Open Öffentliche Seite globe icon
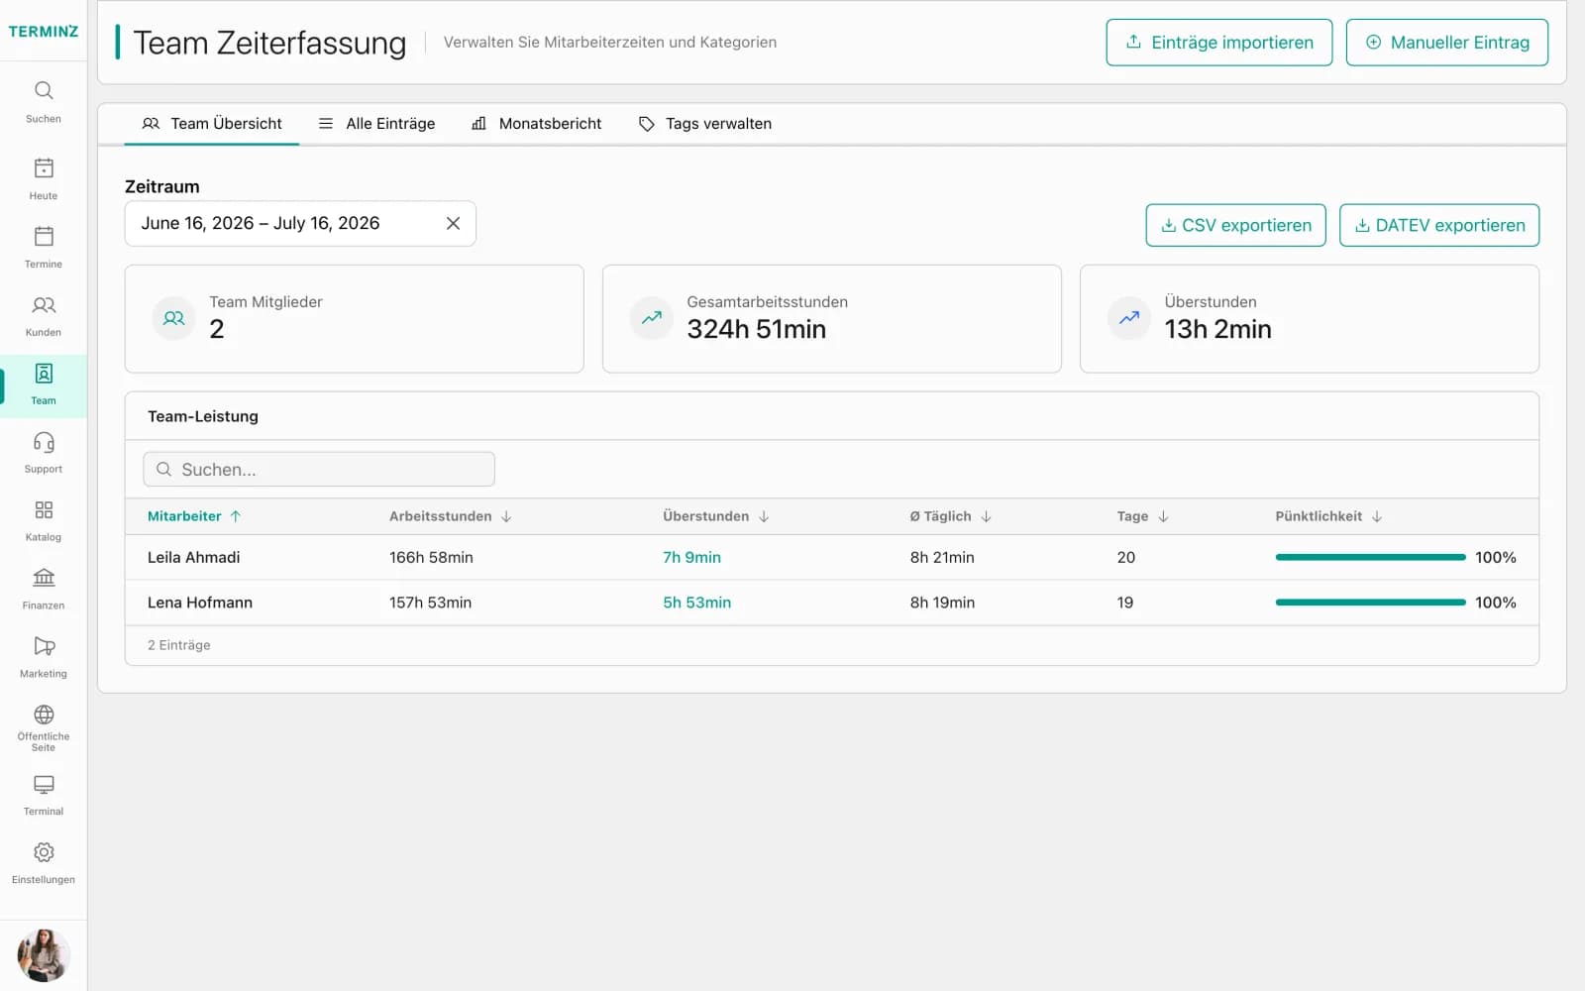 pyautogui.click(x=44, y=715)
